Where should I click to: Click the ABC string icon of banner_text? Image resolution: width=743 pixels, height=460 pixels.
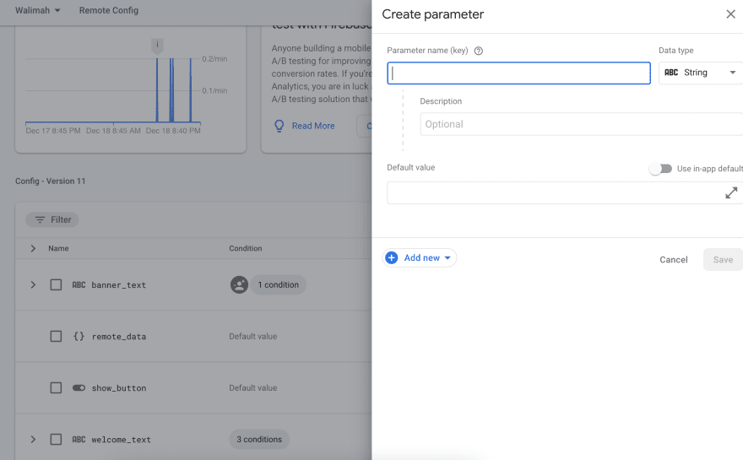coord(79,284)
